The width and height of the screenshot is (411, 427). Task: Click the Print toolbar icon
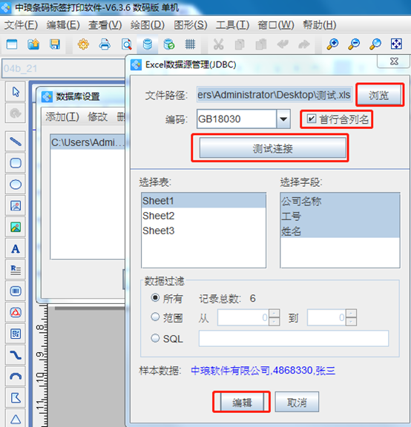click(105, 44)
